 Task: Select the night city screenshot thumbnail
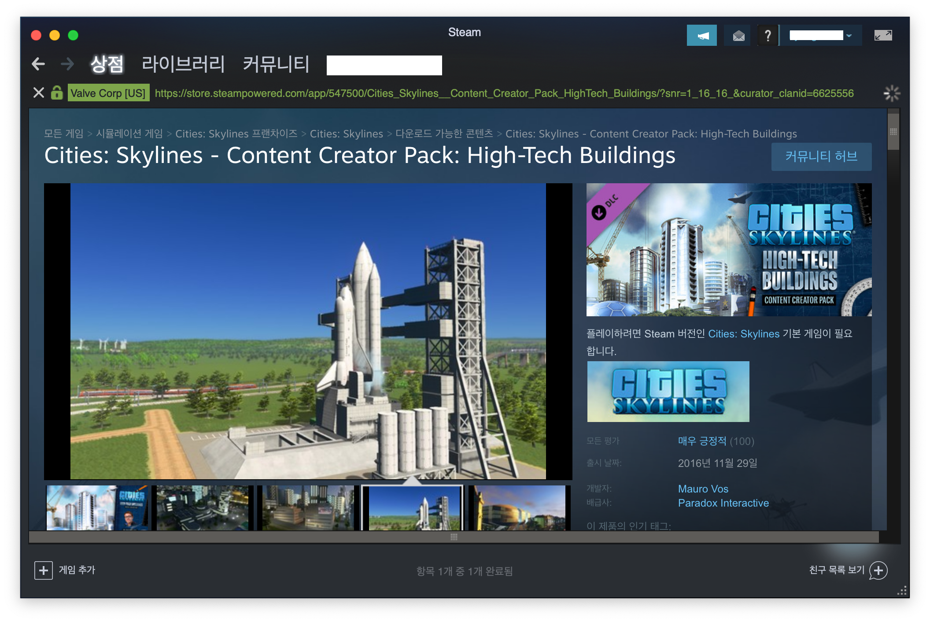pyautogui.click(x=203, y=507)
